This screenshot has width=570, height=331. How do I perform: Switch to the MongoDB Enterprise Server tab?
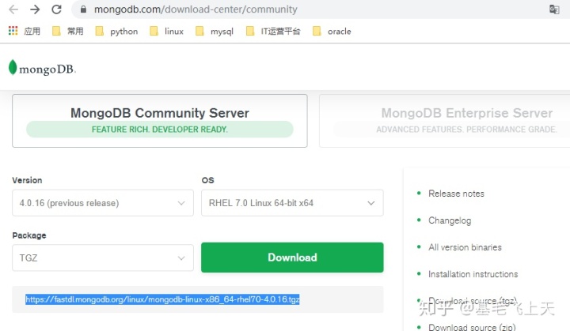[x=445, y=121]
